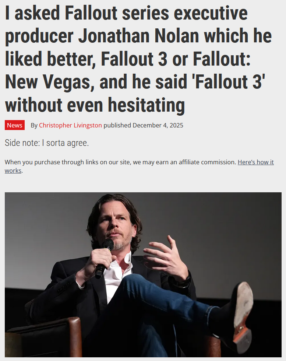Image resolution: width=286 pixels, height=361 pixels.
Task: Click the article headline text
Action: pos(138,59)
